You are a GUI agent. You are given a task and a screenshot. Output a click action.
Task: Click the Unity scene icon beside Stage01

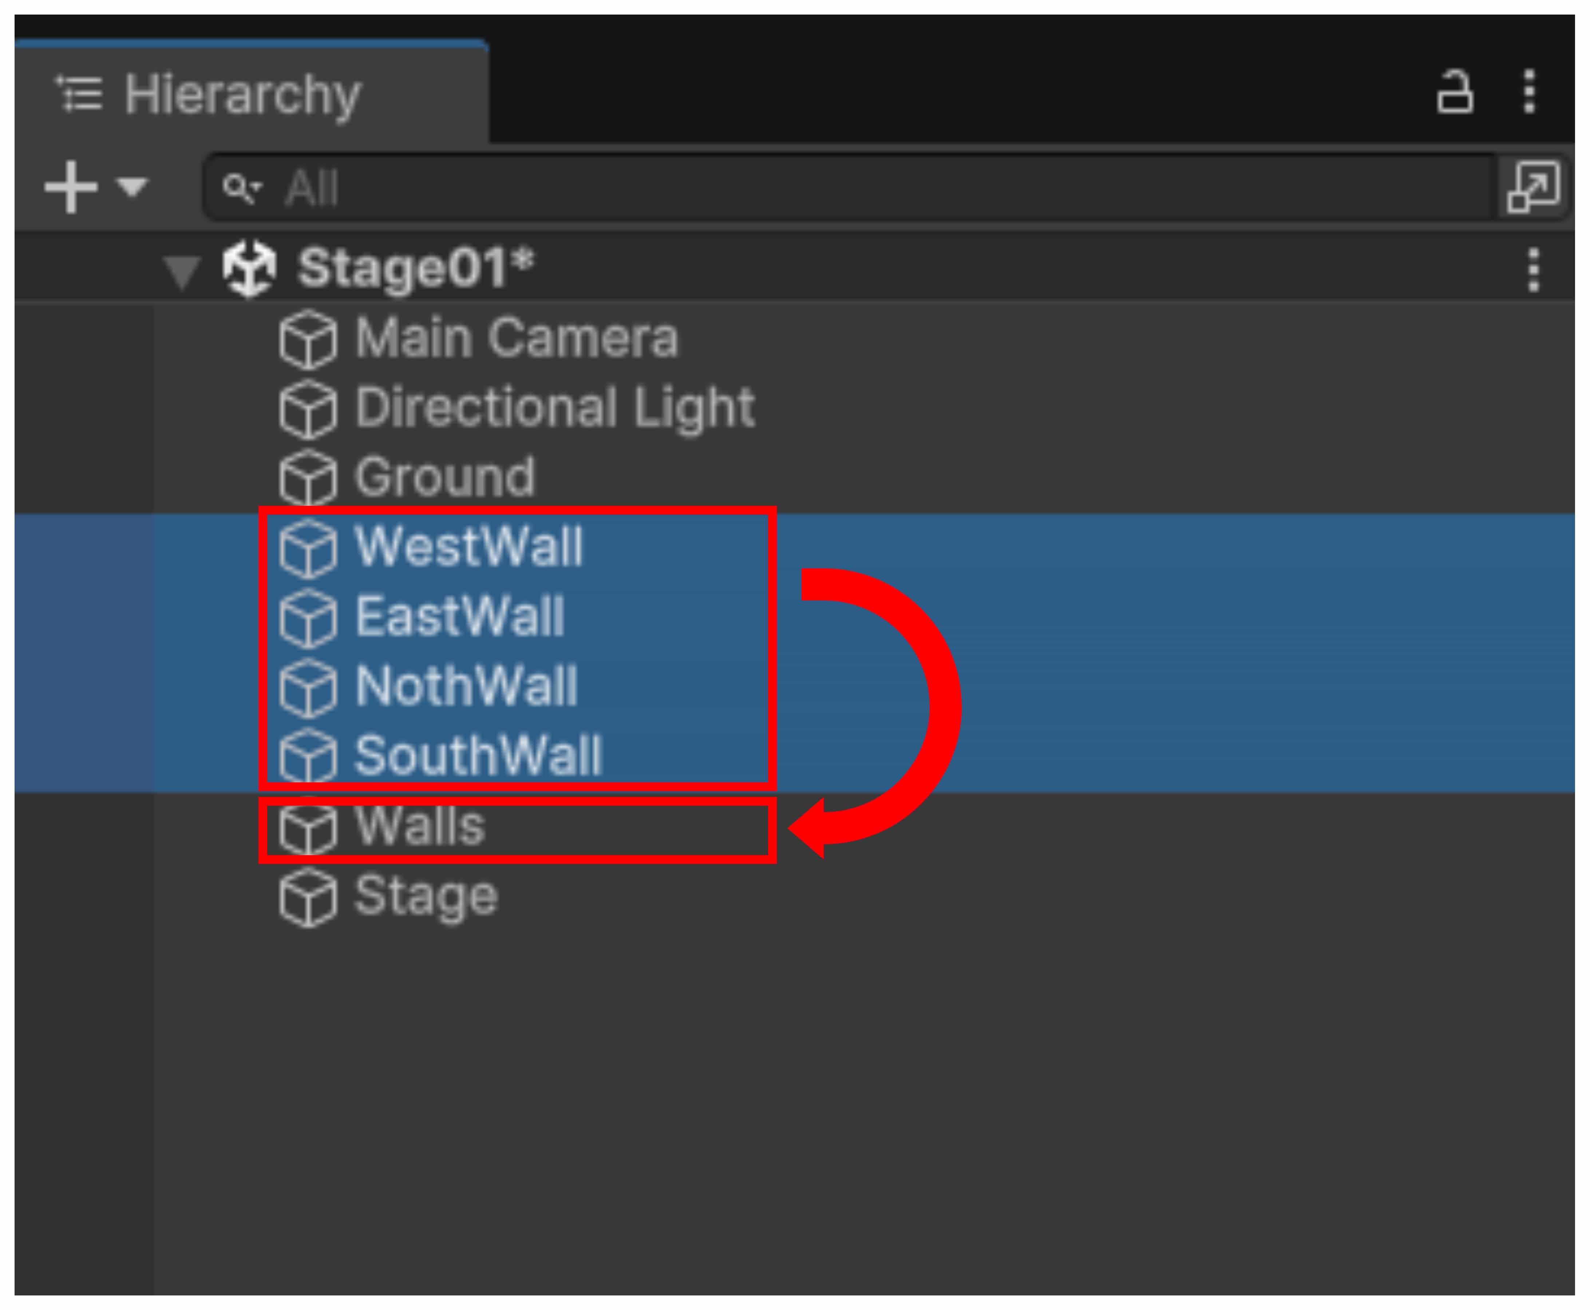click(249, 269)
